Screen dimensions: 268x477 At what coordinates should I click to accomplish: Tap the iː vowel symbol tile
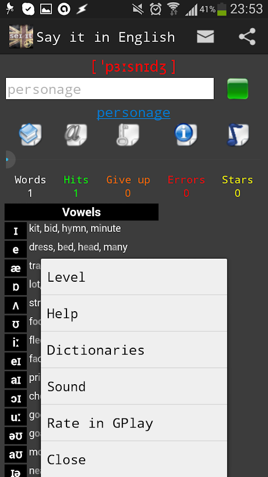(16, 342)
